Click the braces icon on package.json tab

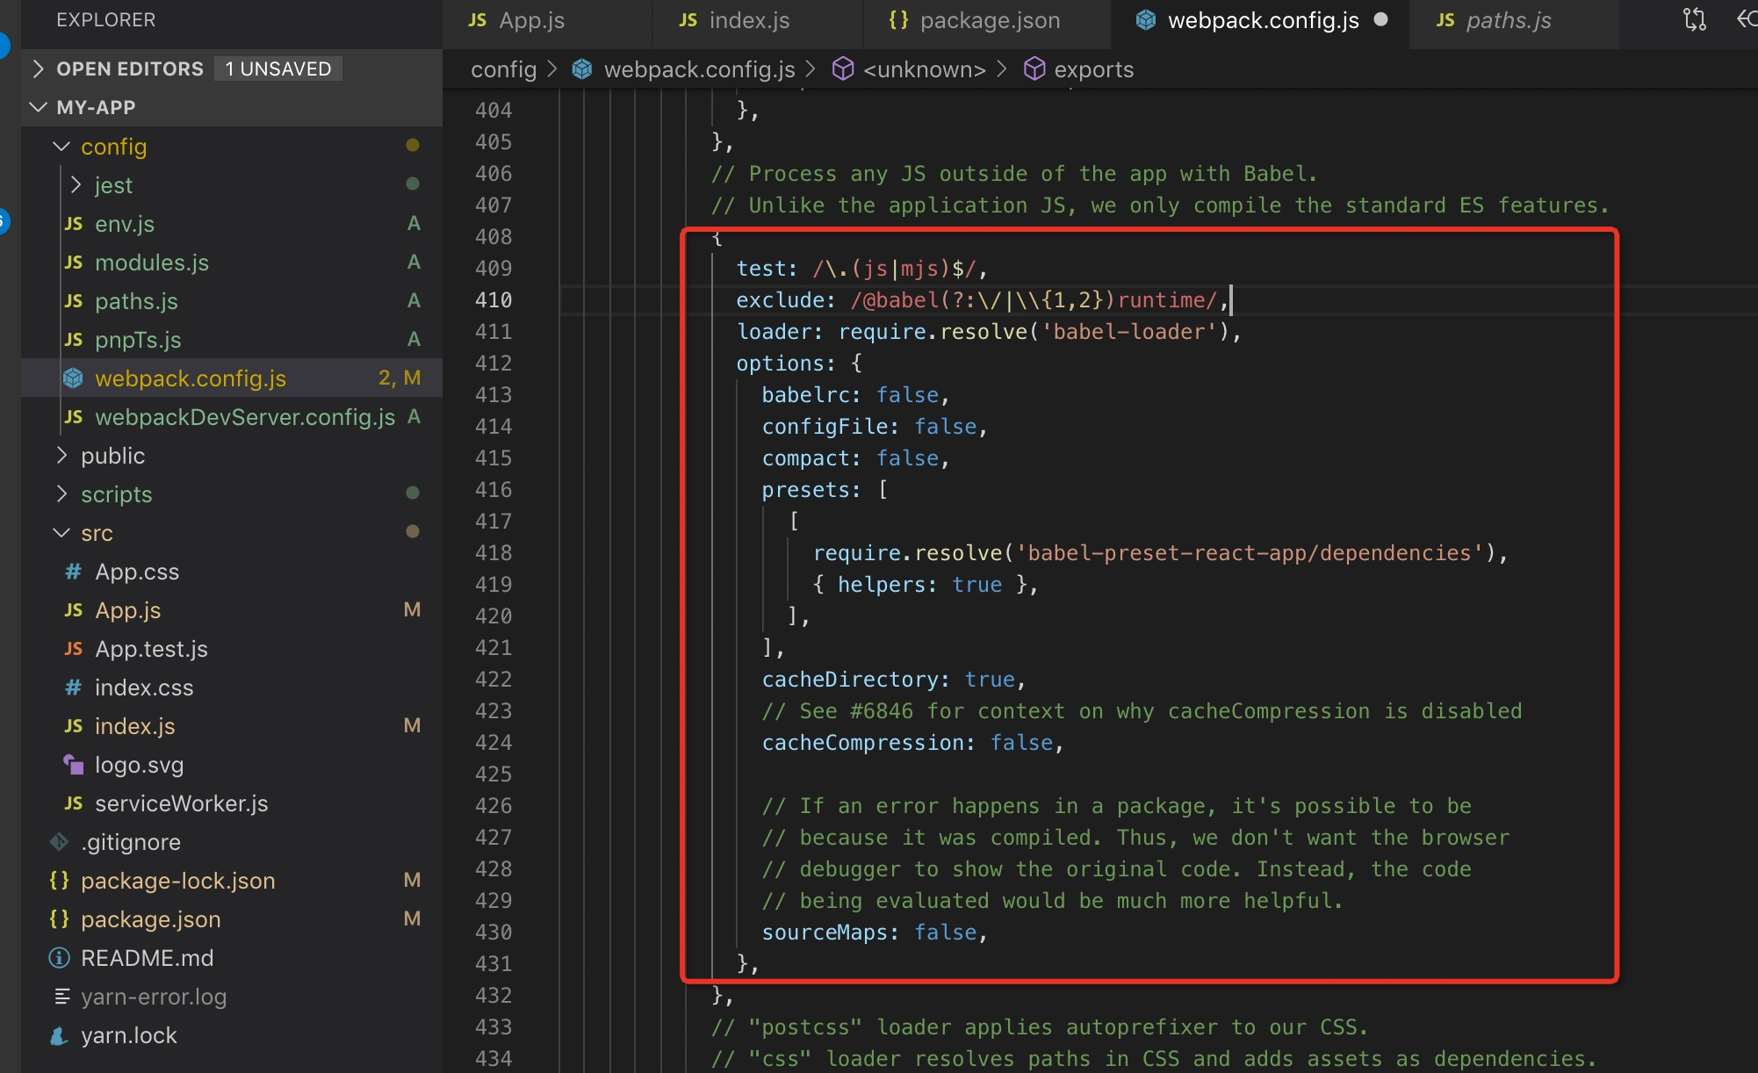898,19
